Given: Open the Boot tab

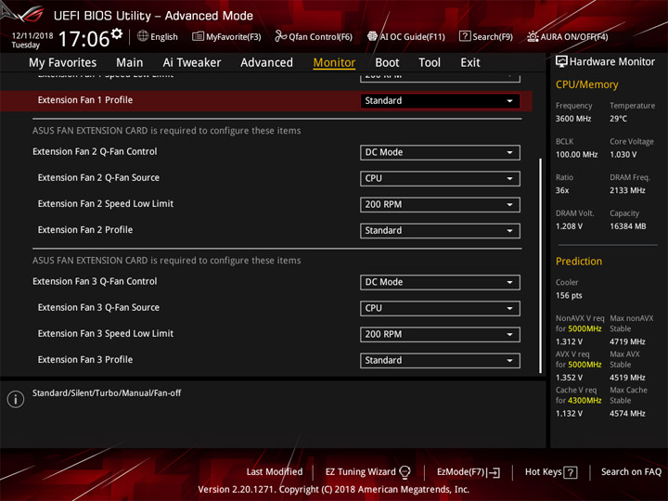Looking at the screenshot, I should point(387,63).
